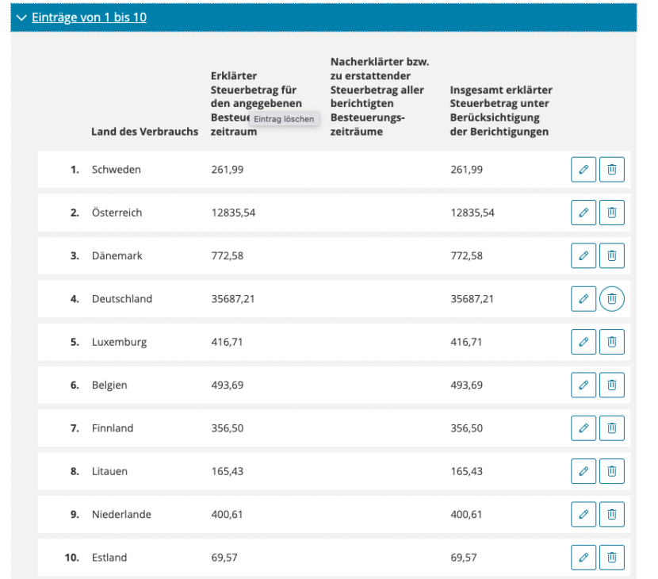The width and height of the screenshot is (658, 579).
Task: Edit the Niederlande entry with pencil icon
Action: (583, 514)
